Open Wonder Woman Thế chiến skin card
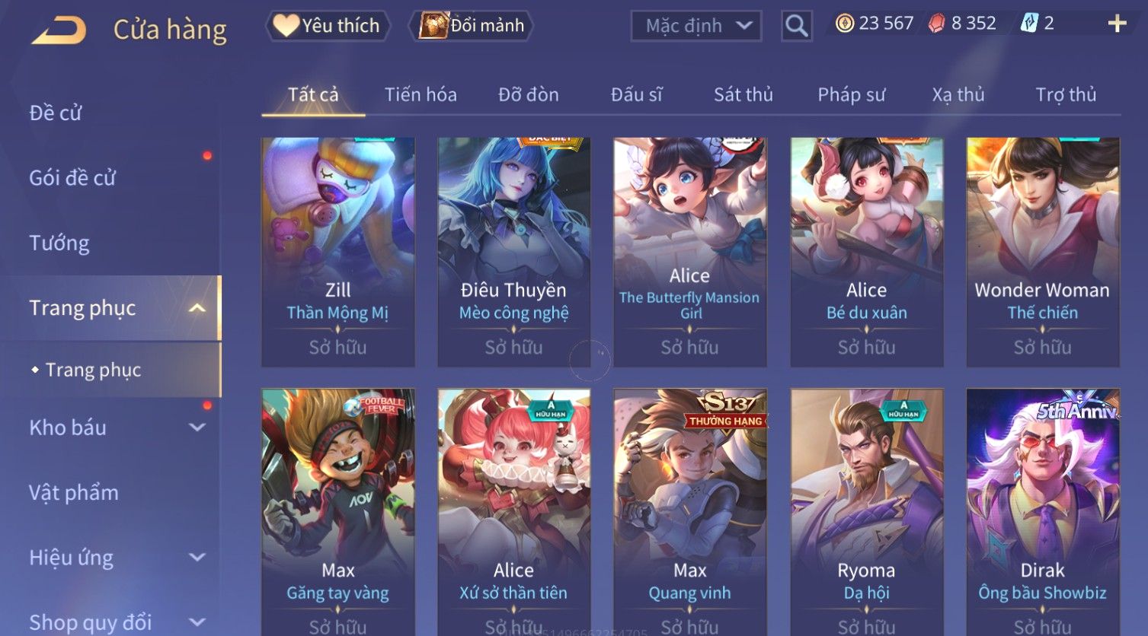 click(x=1043, y=253)
